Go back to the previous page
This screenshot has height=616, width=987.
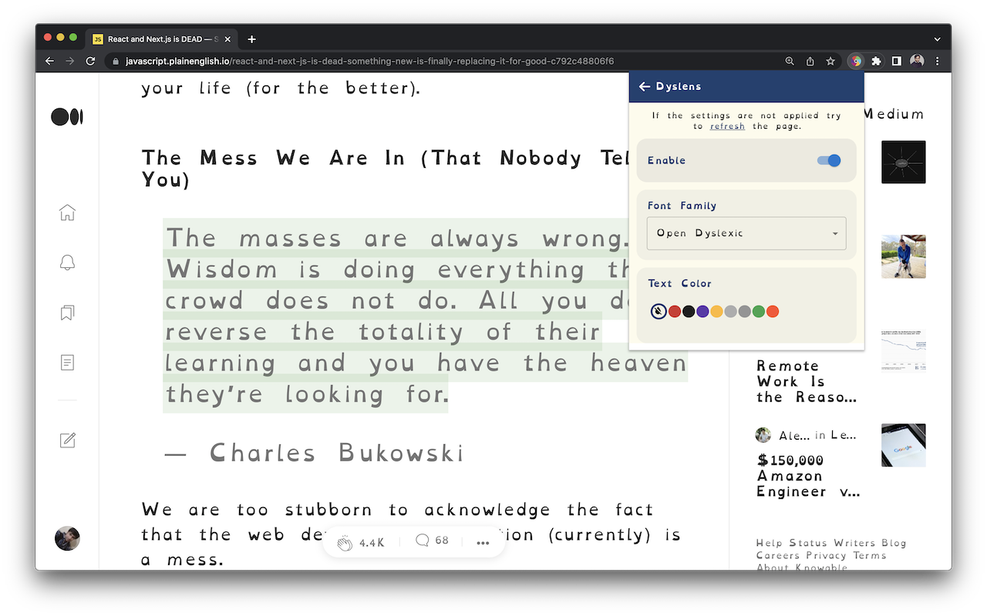pyautogui.click(x=49, y=61)
